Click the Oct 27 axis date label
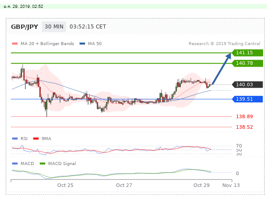 (x=124, y=185)
